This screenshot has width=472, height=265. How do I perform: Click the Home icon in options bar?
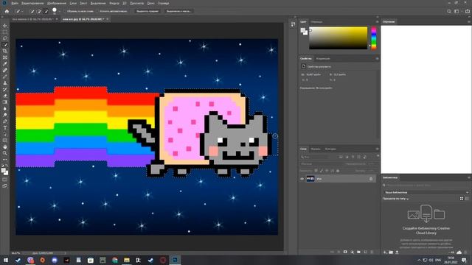coord(7,11)
